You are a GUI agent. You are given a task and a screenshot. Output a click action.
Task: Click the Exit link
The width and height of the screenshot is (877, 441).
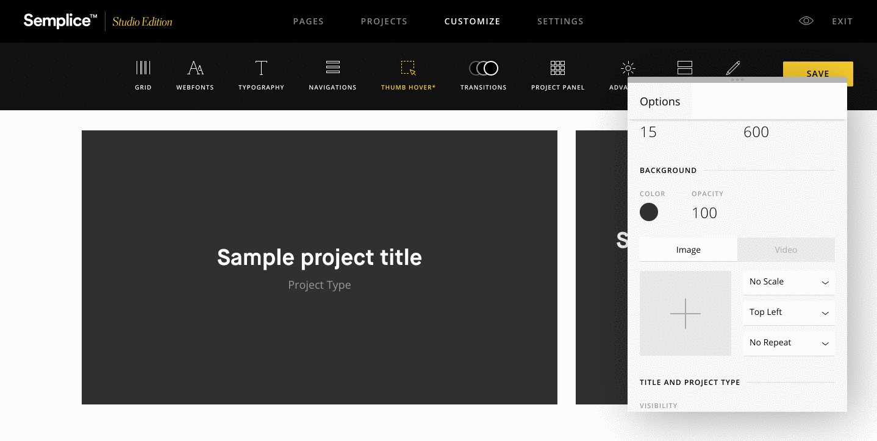coord(842,21)
